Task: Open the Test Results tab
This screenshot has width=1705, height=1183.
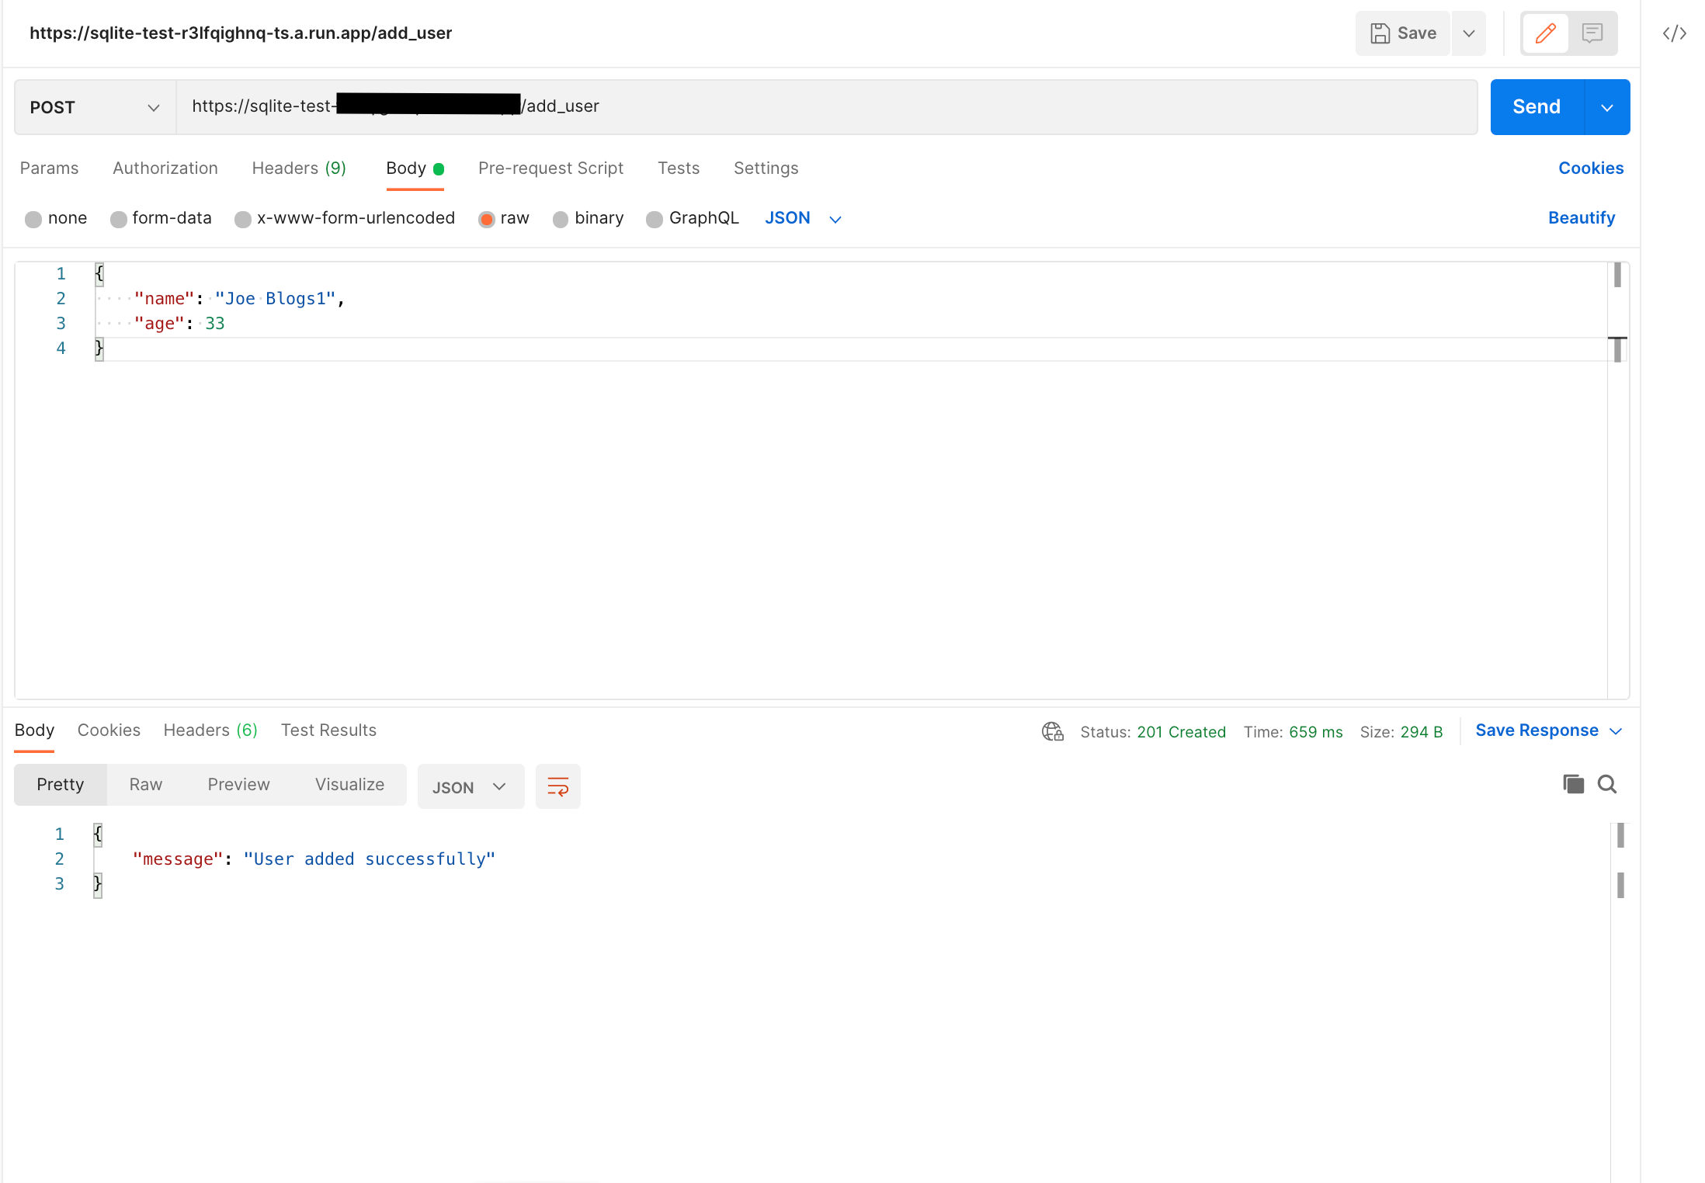Action: coord(328,730)
